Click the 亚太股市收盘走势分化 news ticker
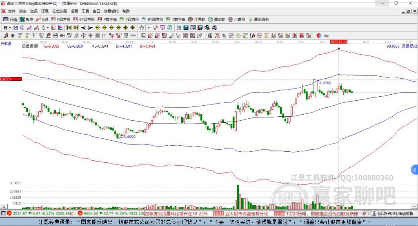This screenshot has height=226, width=418. coord(247,214)
